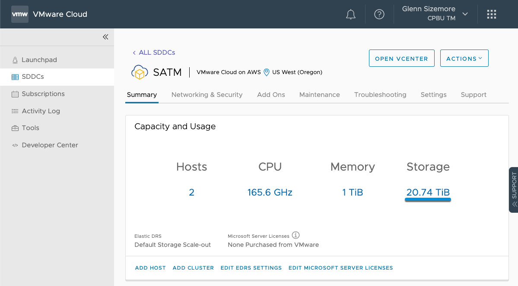Screen dimensions: 518x286
Task: Choose EDIT EDRS SETTINGS
Action: (251, 268)
